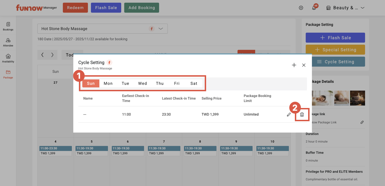Open the settings gear icon
This screenshot has width=385, height=186.
tap(301, 8)
